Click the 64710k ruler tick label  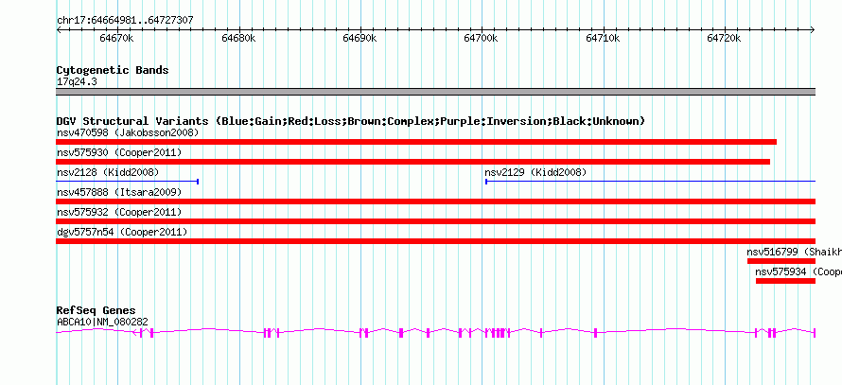pyautogui.click(x=603, y=39)
